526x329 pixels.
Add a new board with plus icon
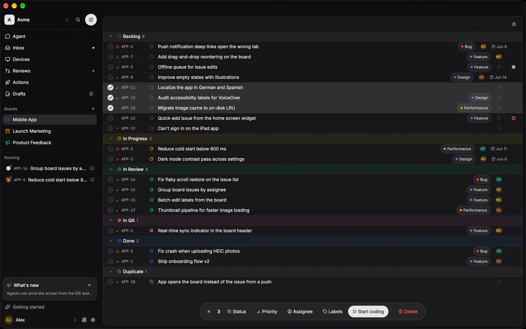[x=93, y=109]
